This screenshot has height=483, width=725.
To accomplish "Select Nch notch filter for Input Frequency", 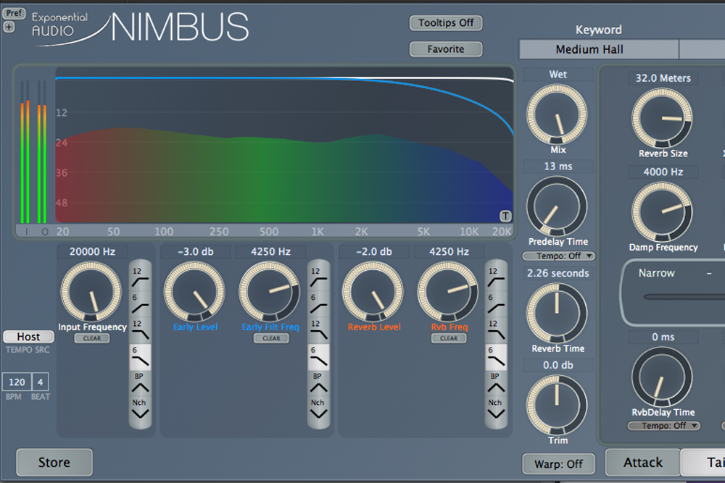I will tap(140, 409).
